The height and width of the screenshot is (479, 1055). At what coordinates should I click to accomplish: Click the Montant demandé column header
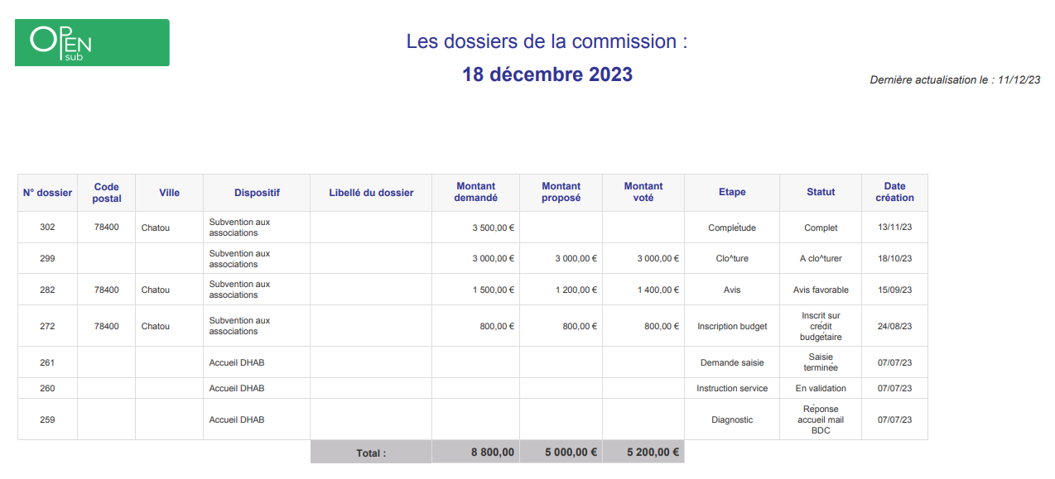476,193
